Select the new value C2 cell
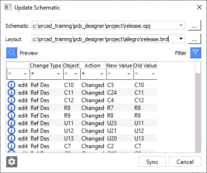Viewport: 207px width, 173px height. pos(110,146)
